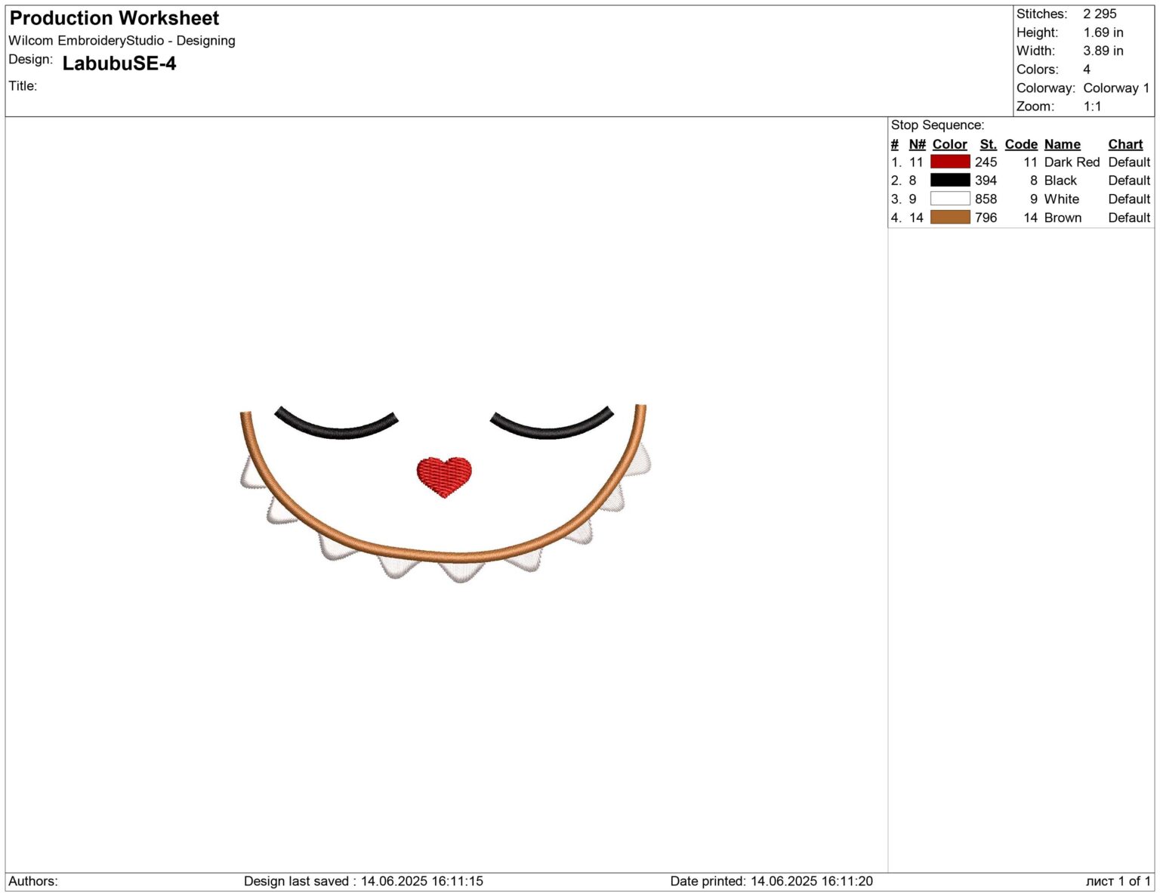Click the Name column header
Image resolution: width=1160 pixels, height=893 pixels.
(1062, 144)
